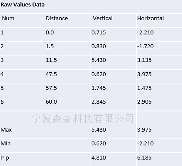The image size is (182, 166).
Task: Select the Distance column header
Action: tap(56, 18)
